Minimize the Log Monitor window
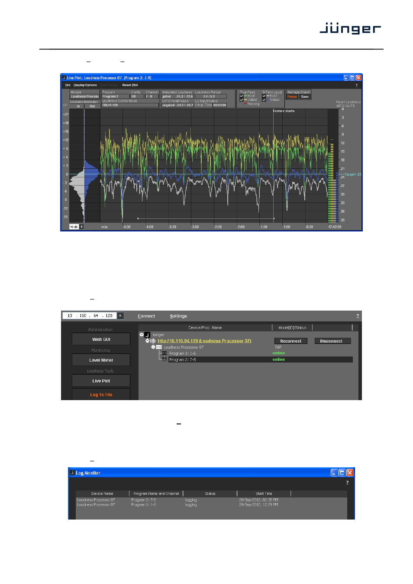This screenshot has height=584, width=413. click(x=334, y=473)
